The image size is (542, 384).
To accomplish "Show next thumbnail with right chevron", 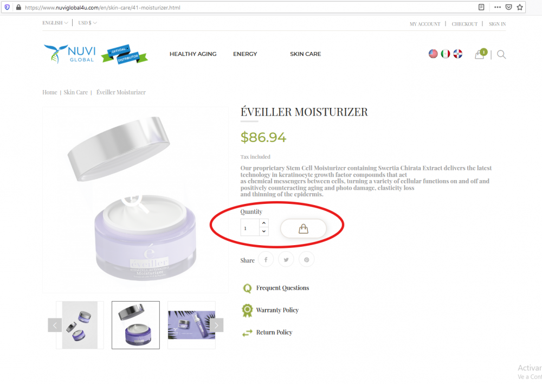I will coord(216,325).
